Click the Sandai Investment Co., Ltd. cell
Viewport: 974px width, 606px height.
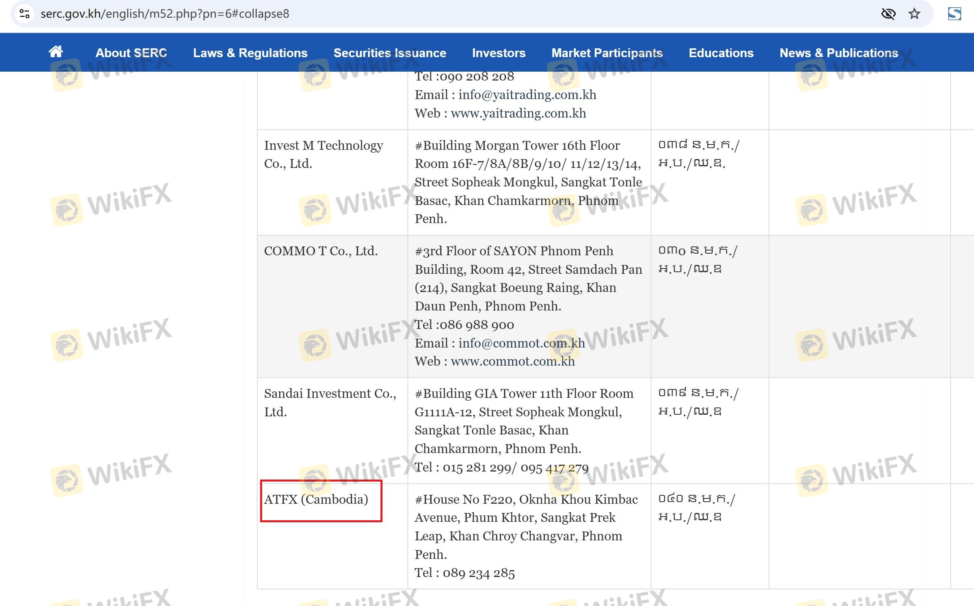tap(330, 403)
